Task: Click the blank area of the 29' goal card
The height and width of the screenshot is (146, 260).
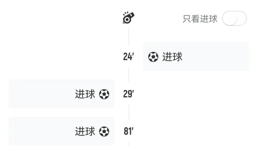Action: (x=42, y=94)
